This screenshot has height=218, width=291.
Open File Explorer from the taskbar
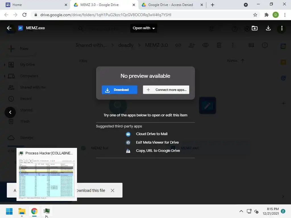pyautogui.click(x=22, y=211)
